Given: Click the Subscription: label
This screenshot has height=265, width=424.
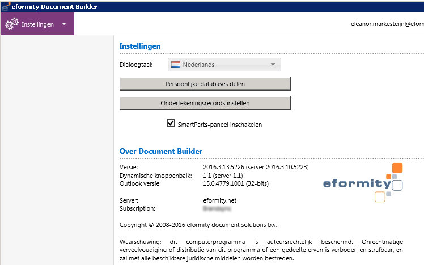Looking at the screenshot, I should [x=137, y=208].
